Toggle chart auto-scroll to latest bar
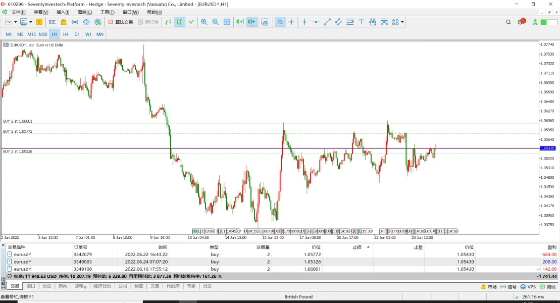The width and height of the screenshot is (560, 303). point(240,22)
